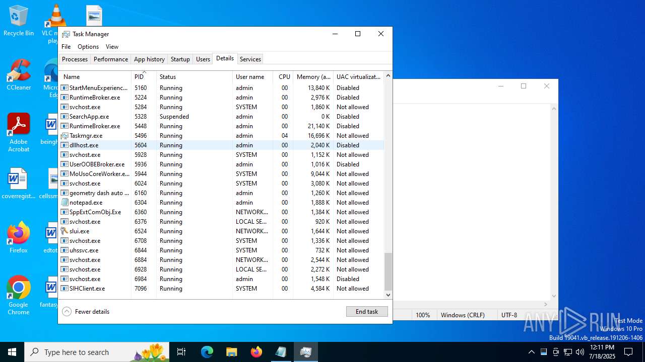
Task: Click the taskbar clock showing 12:11 PM
Action: point(602,352)
